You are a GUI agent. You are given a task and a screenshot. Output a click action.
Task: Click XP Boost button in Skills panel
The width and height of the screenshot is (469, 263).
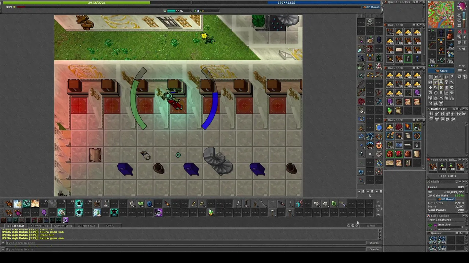446,199
